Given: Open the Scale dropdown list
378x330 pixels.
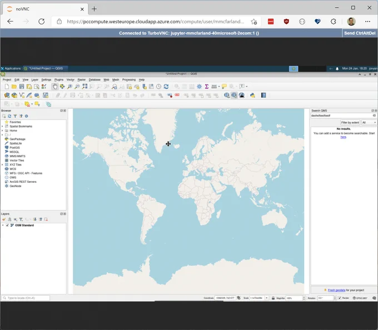Looking at the screenshot, I should 267,298.
